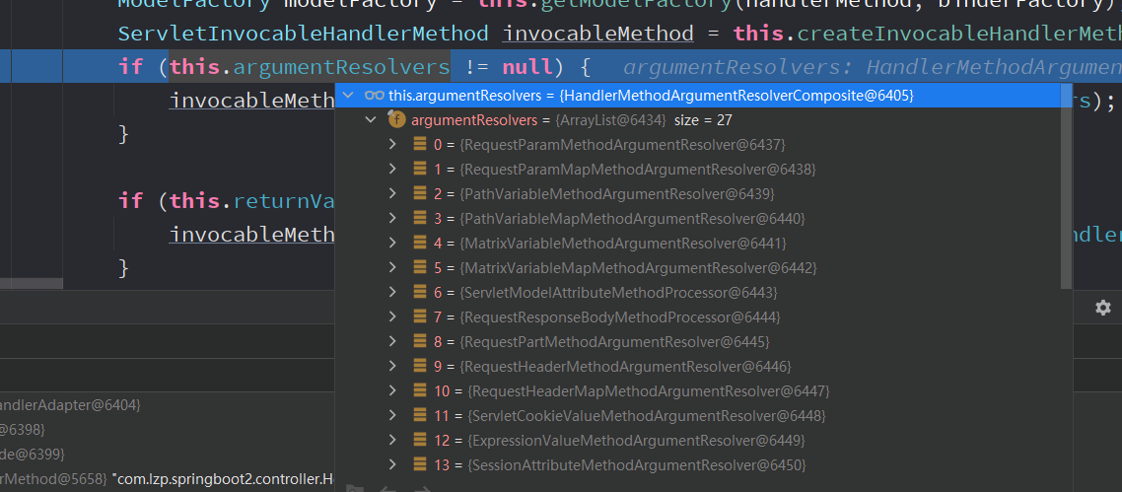Viewport: 1122px width, 492px height.
Task: Click the array element icon for index 11
Action: click(421, 415)
